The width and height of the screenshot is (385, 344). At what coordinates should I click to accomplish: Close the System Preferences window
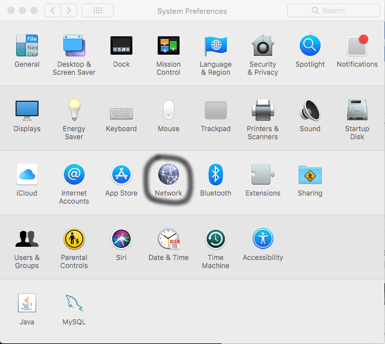point(11,10)
